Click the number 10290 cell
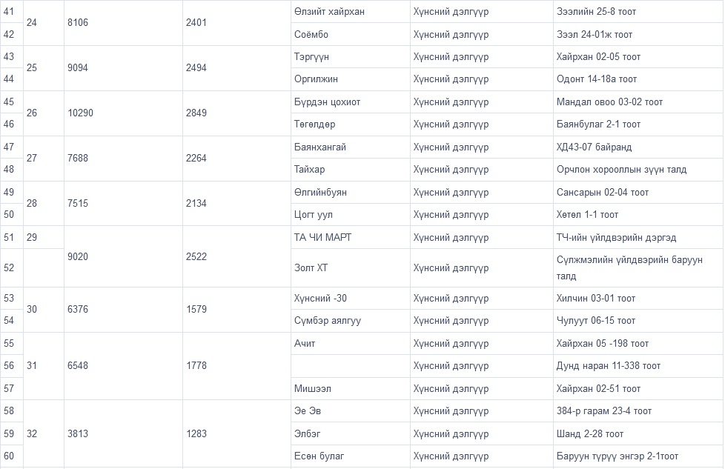Image resolution: width=725 pixels, height=469 pixels. click(x=80, y=113)
